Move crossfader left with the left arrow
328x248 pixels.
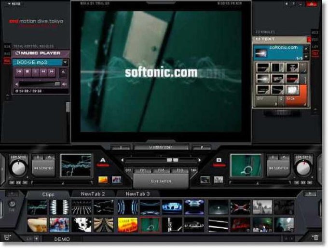pyautogui.click(x=123, y=160)
